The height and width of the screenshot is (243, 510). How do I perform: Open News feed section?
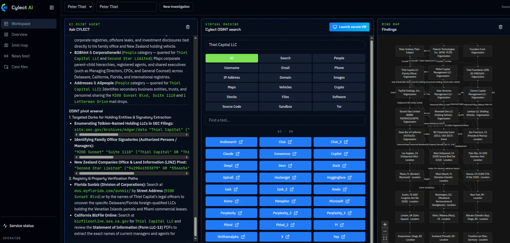click(29, 56)
